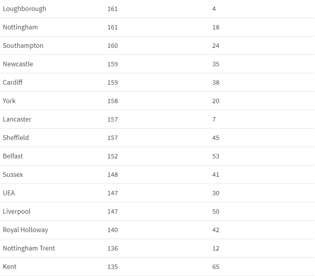Click the UEA row label

coord(9,193)
